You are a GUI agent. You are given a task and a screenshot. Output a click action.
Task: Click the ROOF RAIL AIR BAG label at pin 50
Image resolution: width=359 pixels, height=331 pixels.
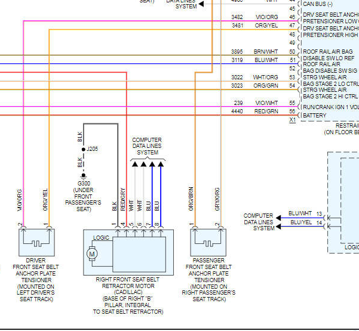(328, 52)
